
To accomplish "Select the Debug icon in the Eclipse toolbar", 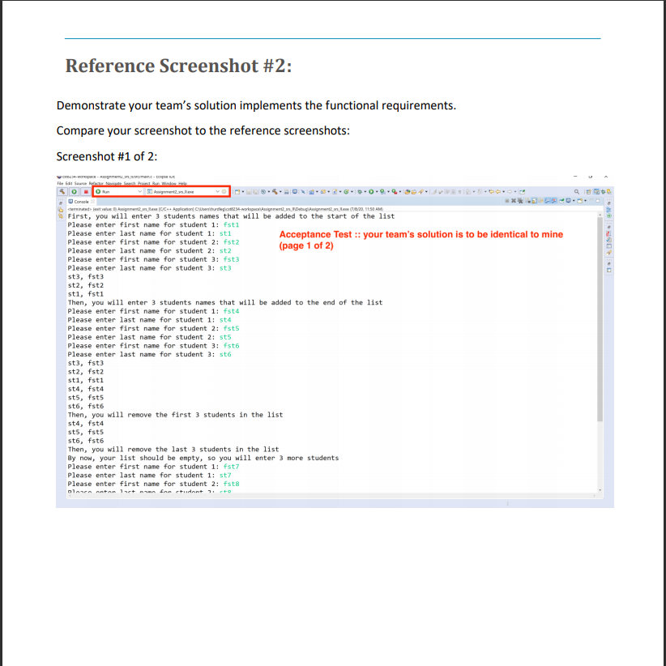I will [360, 194].
